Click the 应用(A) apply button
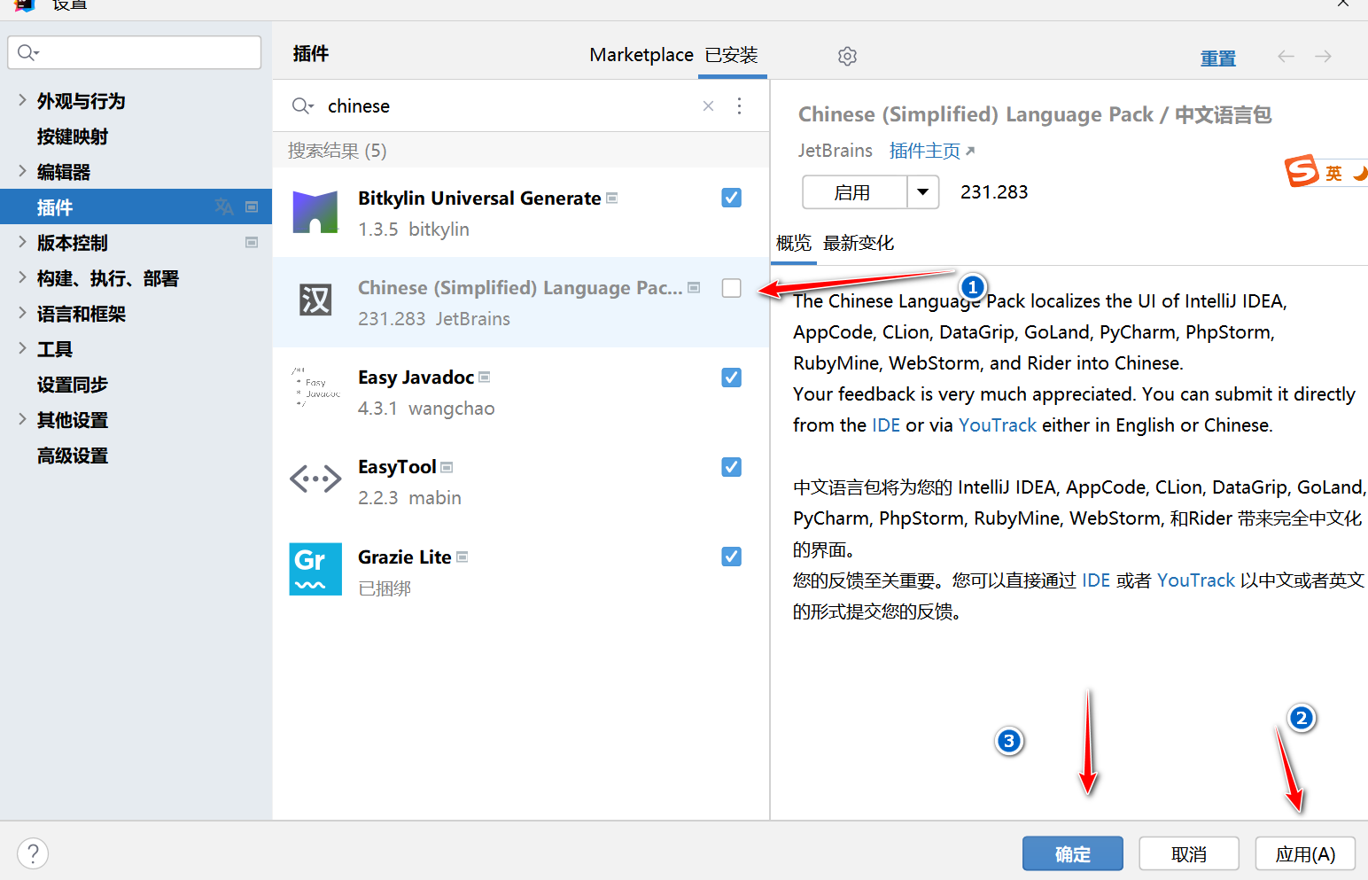This screenshot has width=1368, height=880. [x=1305, y=853]
